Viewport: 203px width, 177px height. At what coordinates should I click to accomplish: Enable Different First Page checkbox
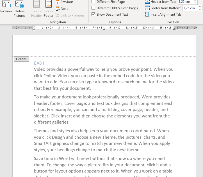tap(93, 2)
